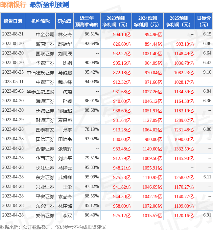Click researcher name 邱冠华
The image size is (213, 230).
click(x=65, y=44)
